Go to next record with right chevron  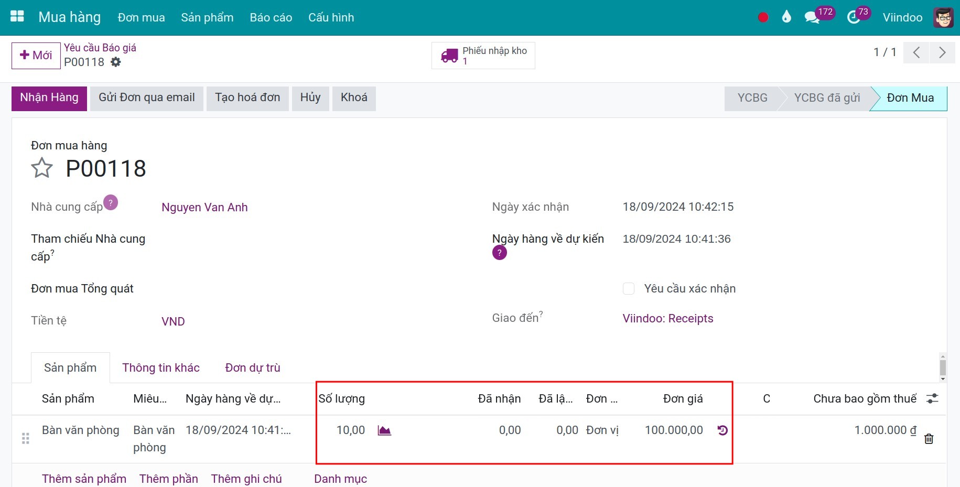[942, 52]
